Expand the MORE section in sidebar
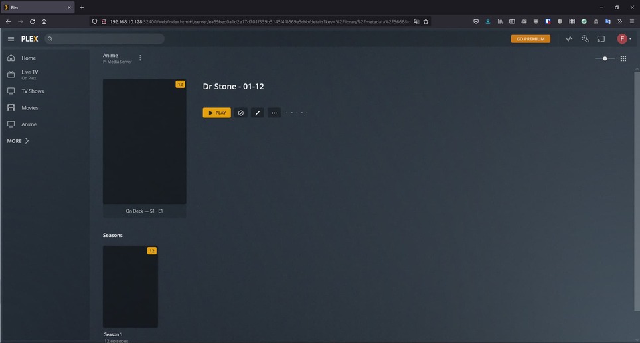The image size is (640, 343). pos(18,141)
